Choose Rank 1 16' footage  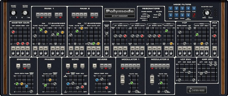(42, 14)
